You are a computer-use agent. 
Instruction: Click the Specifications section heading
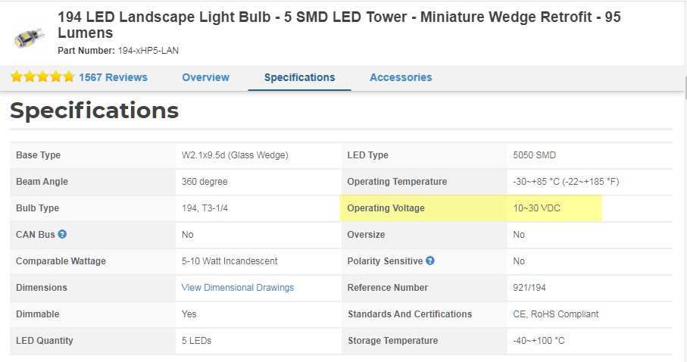click(94, 111)
